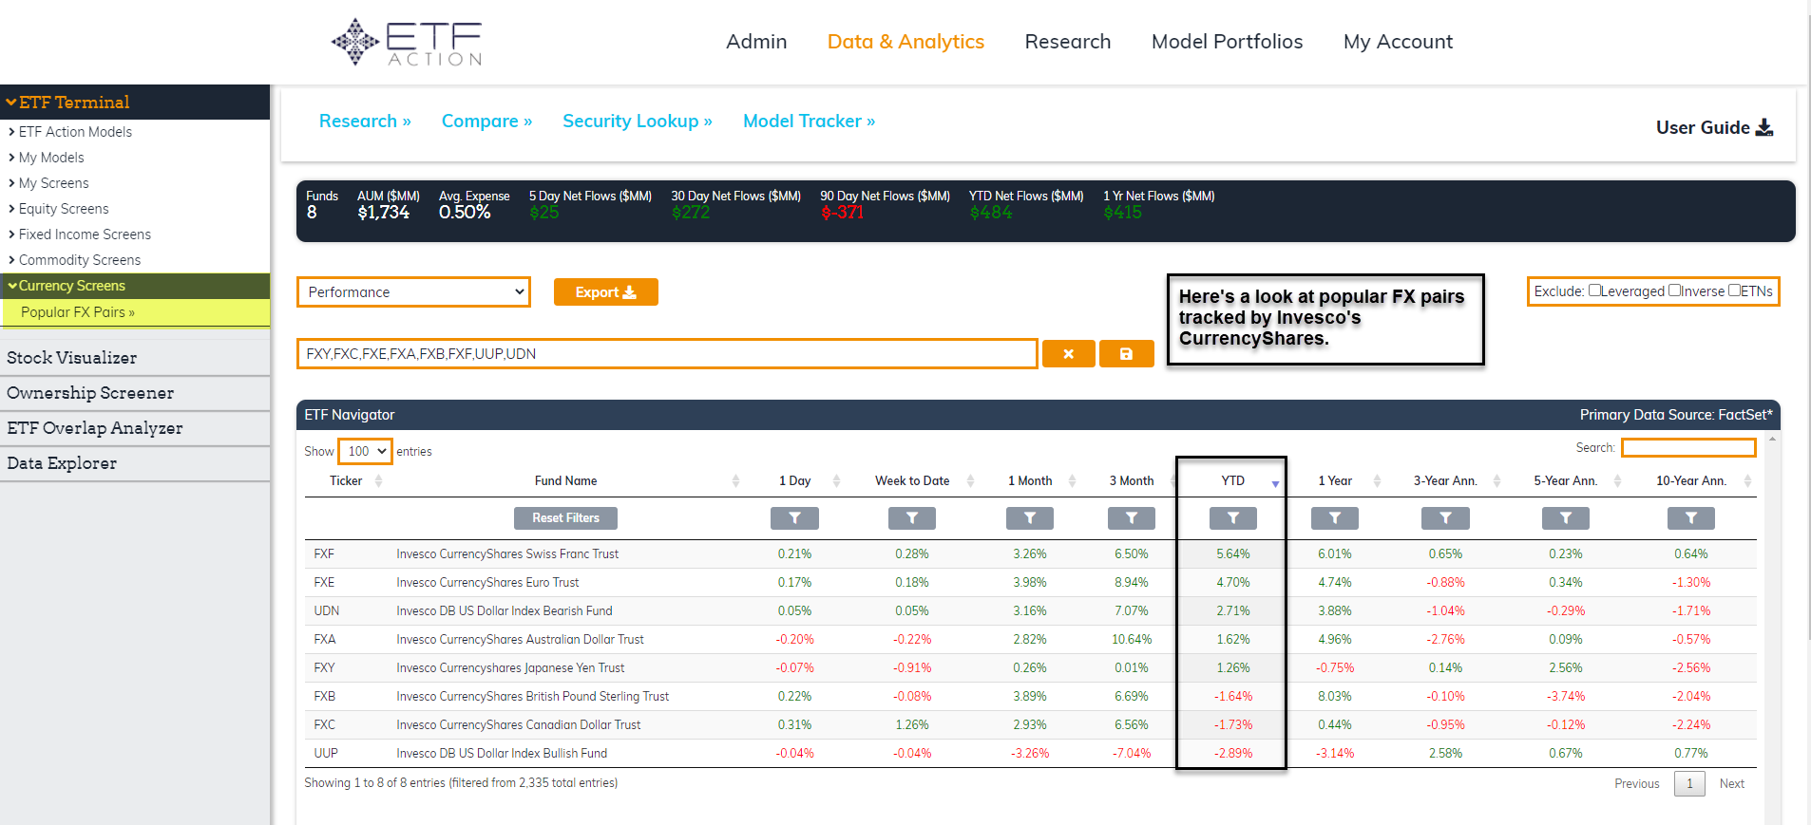The image size is (1811, 825).
Task: Sort by 1 Day column arrows
Action: (x=836, y=481)
